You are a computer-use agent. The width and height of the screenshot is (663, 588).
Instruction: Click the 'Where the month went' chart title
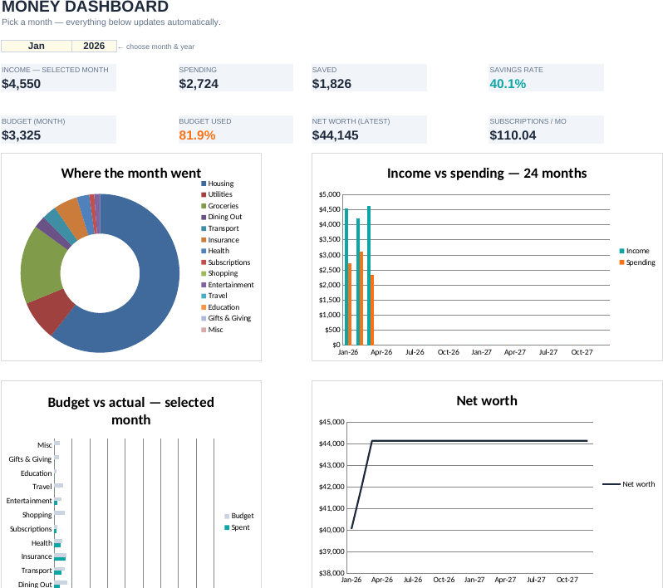pyautogui.click(x=131, y=174)
